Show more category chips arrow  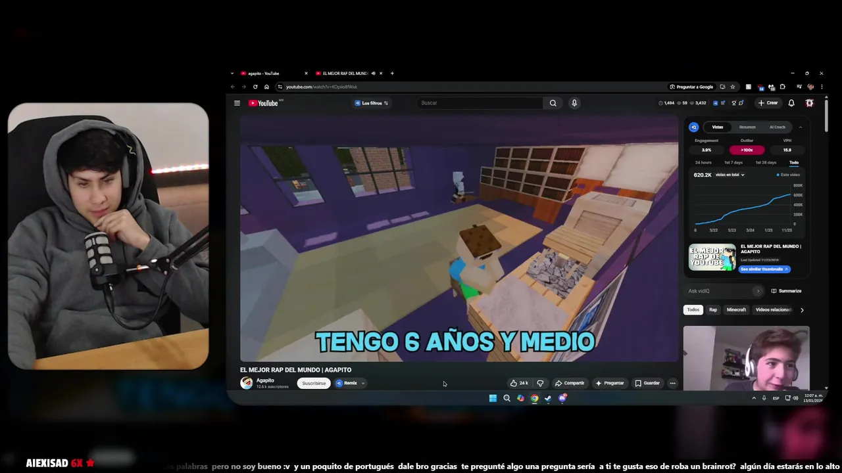[x=802, y=310]
